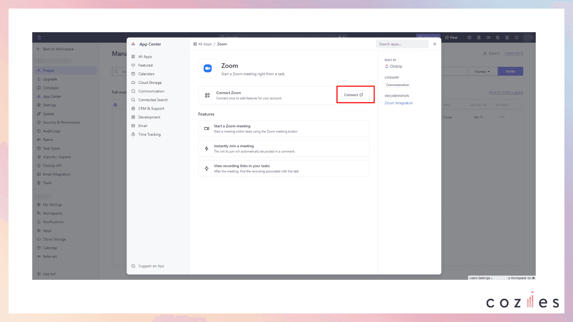This screenshot has width=573, height=322.
Task: Open the Zoom Integration documentation link
Action: [x=399, y=103]
